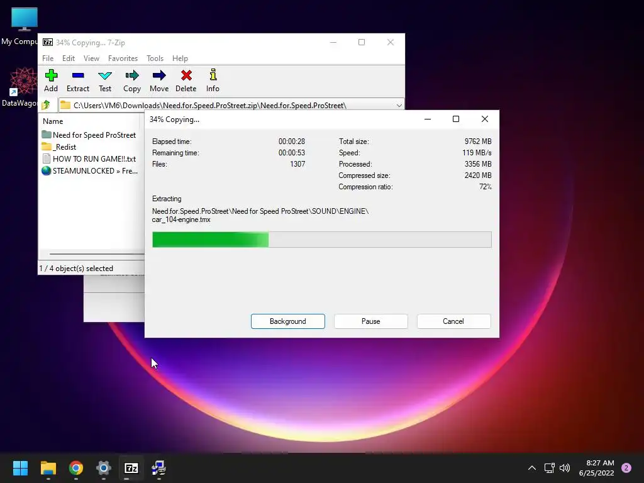Click the Delete toolbar icon
The height and width of the screenshot is (483, 644).
pyautogui.click(x=186, y=80)
